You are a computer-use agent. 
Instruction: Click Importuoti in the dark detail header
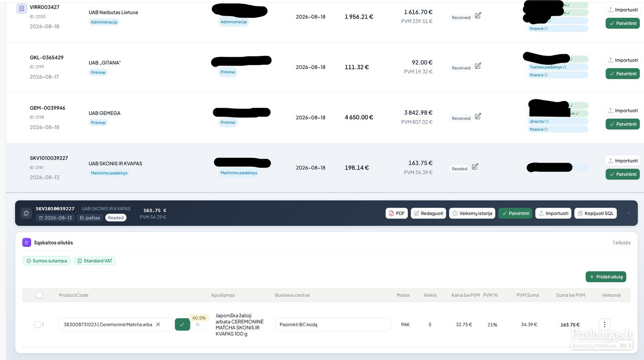click(553, 213)
